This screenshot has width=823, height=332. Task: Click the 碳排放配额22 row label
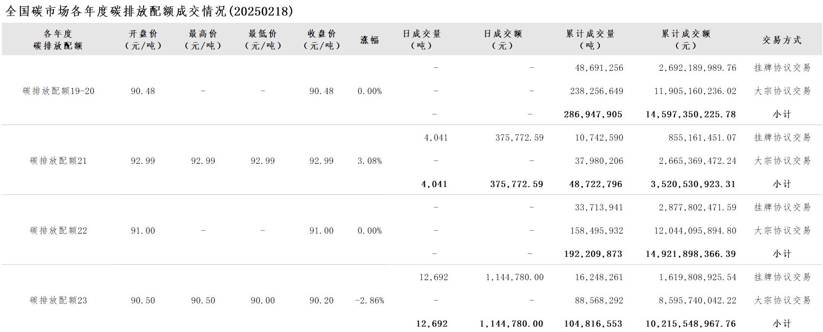pos(59,231)
